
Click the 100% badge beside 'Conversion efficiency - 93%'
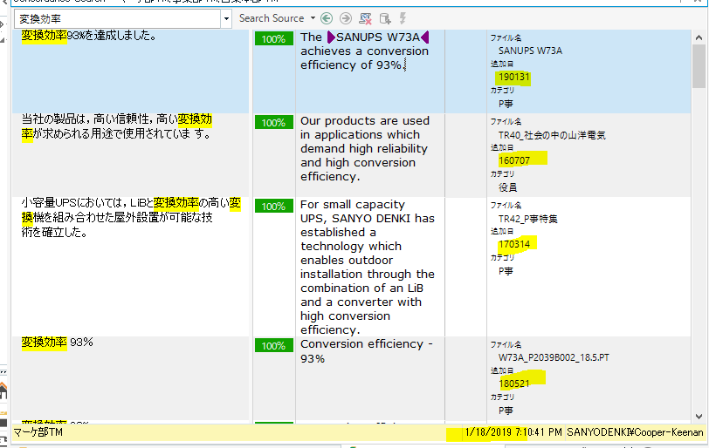pyautogui.click(x=273, y=345)
